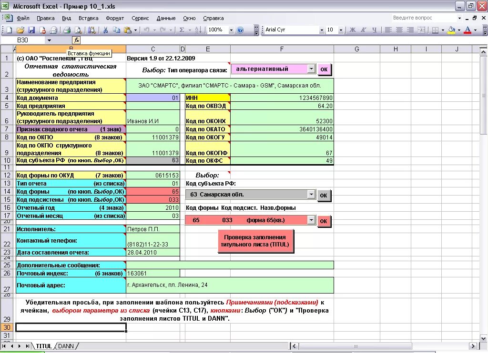Cut the selection with the scissors icon
The image size is (488, 353).
pyautogui.click(x=105, y=30)
